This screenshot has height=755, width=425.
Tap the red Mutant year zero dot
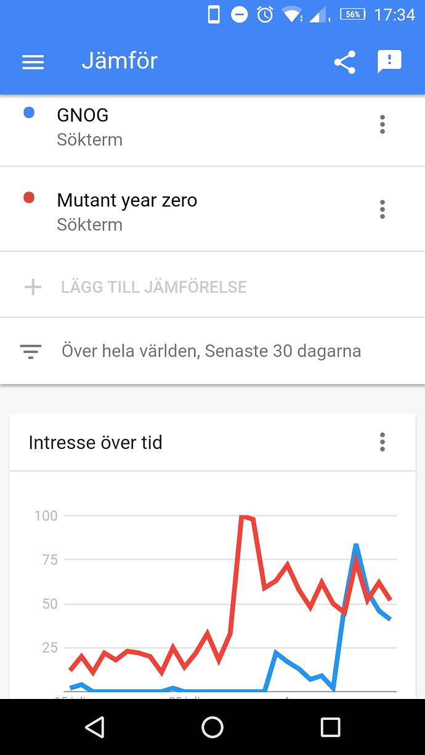[x=28, y=198]
